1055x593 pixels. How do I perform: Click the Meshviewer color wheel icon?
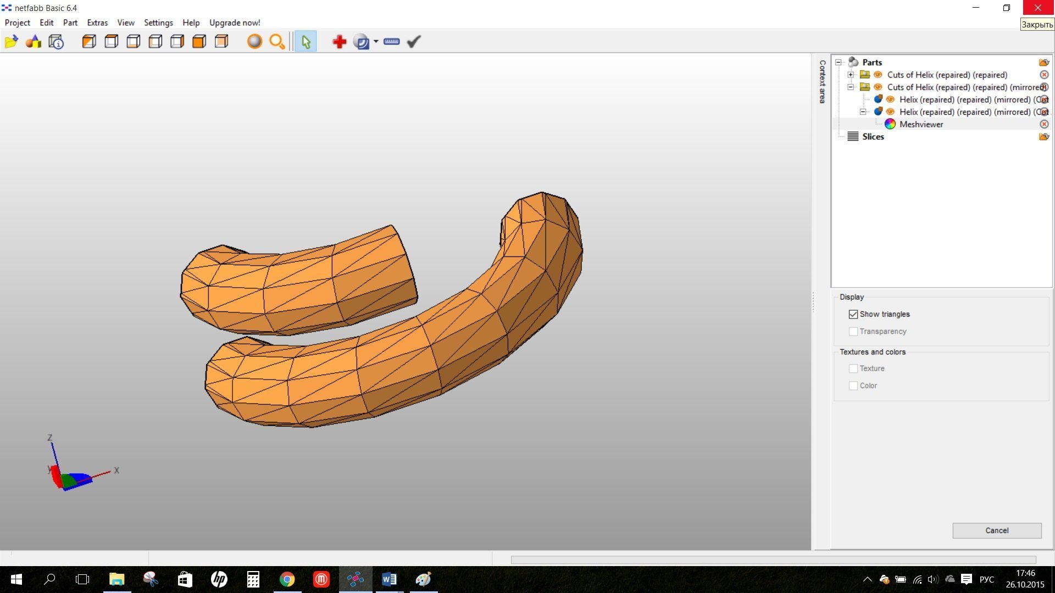click(x=890, y=124)
